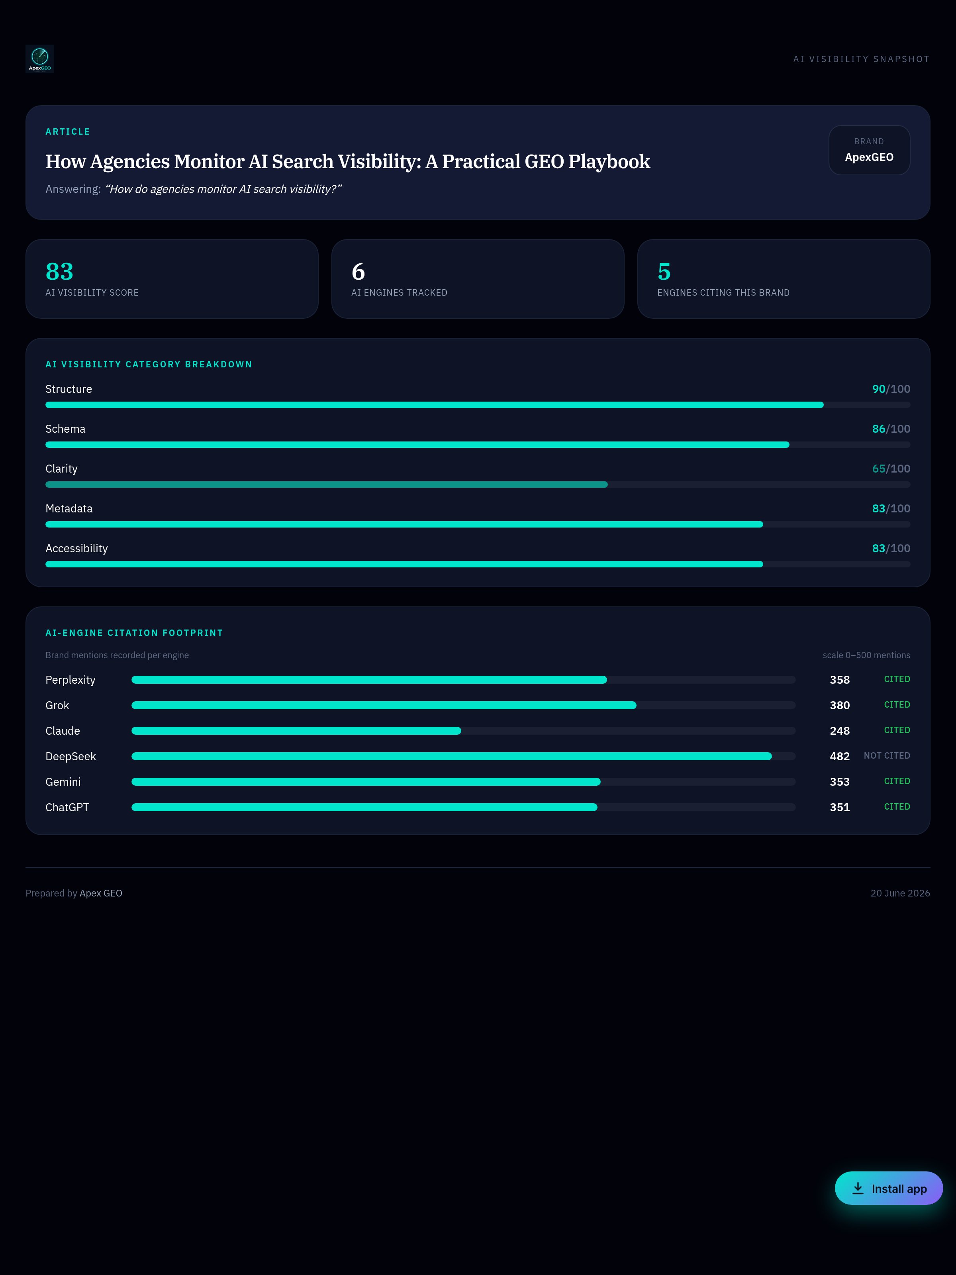The image size is (956, 1275).
Task: Click the date 20 June 2026
Action: click(x=900, y=893)
